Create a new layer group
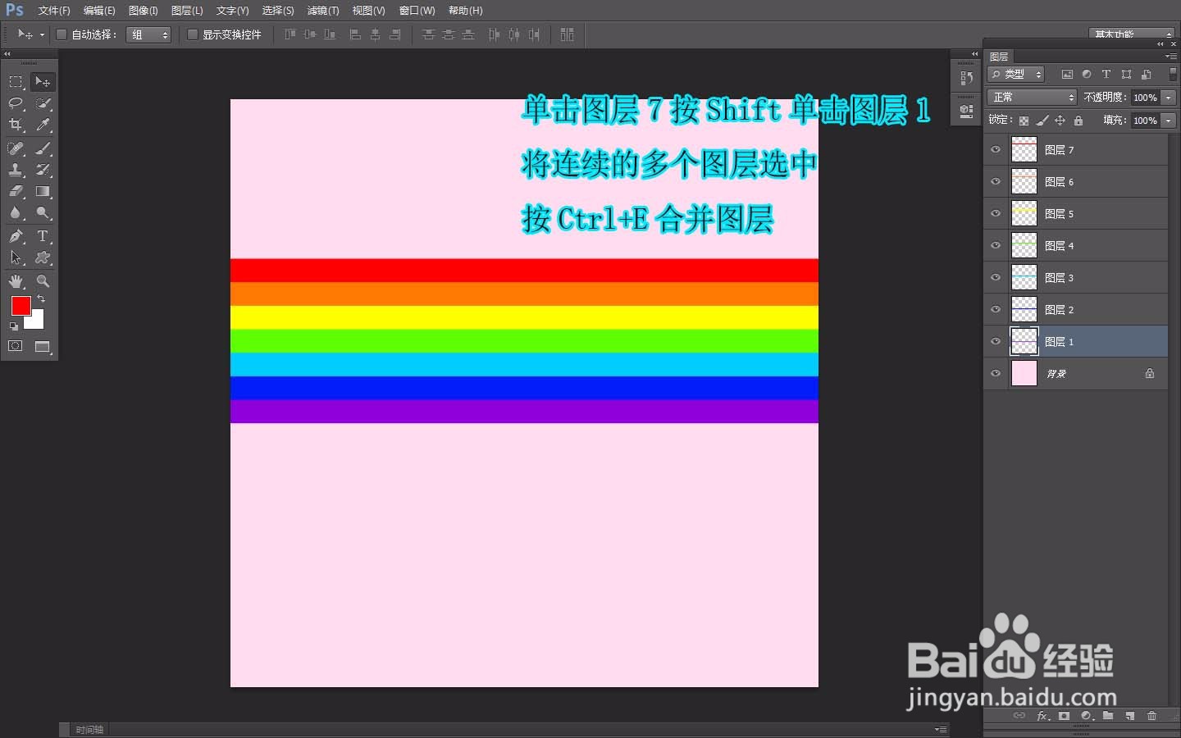Screen dimensions: 1181x738 [1107, 715]
